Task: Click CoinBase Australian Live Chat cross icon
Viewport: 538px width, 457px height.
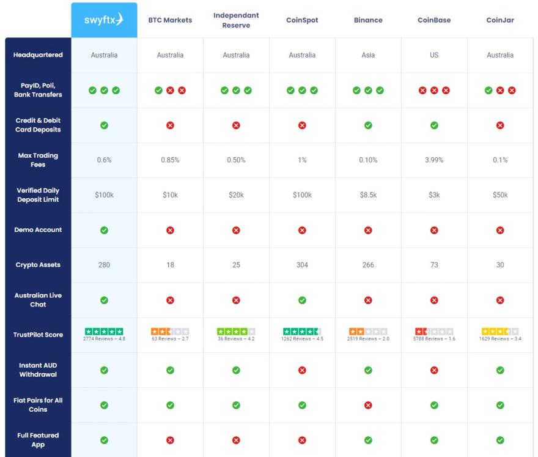Action: point(435,300)
